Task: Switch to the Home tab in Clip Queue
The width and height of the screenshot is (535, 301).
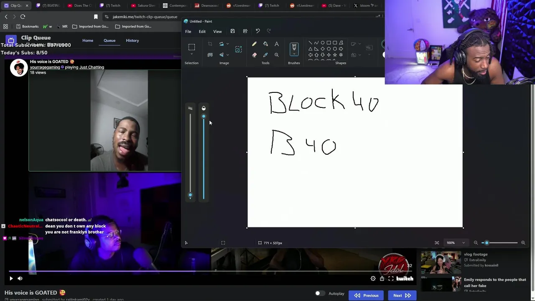Action: point(88,41)
